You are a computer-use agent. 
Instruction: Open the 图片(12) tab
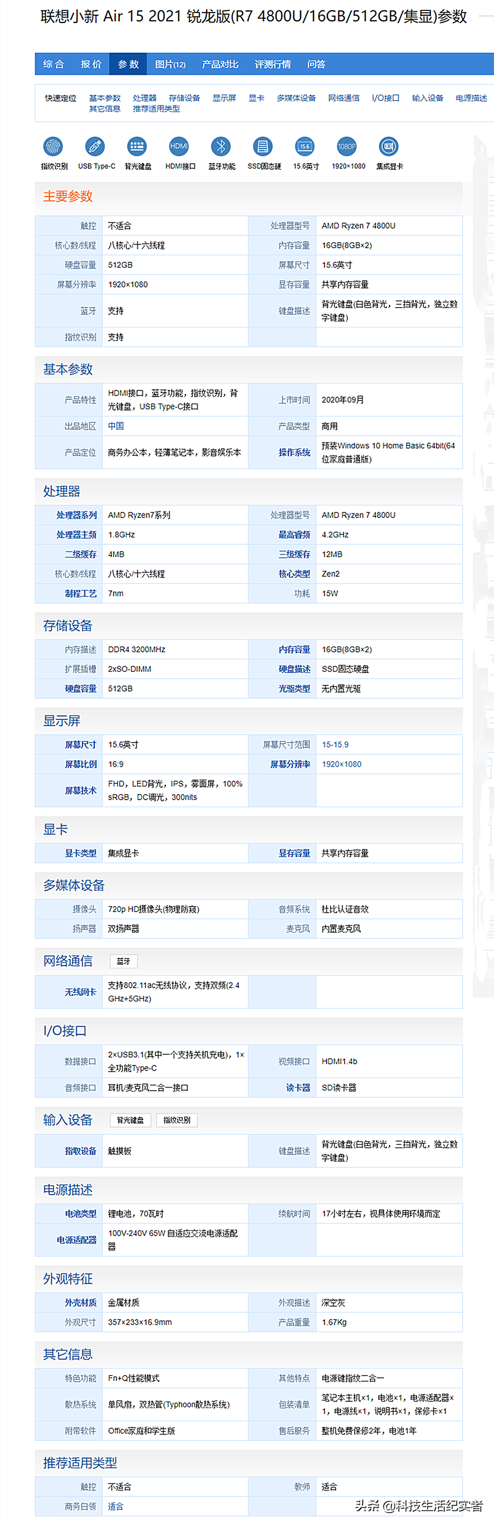click(170, 64)
